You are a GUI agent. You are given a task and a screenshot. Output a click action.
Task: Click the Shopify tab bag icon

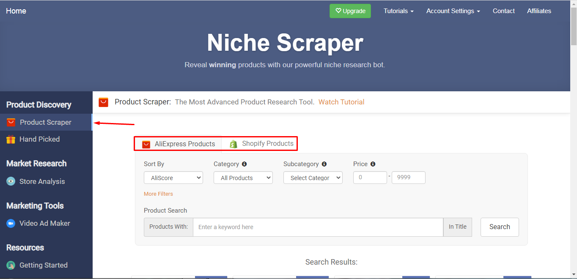[x=234, y=144]
